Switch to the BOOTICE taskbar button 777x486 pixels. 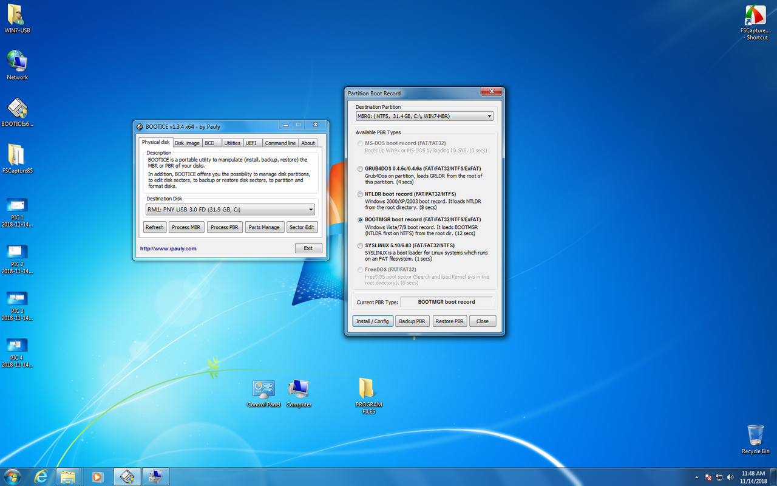coord(127,477)
